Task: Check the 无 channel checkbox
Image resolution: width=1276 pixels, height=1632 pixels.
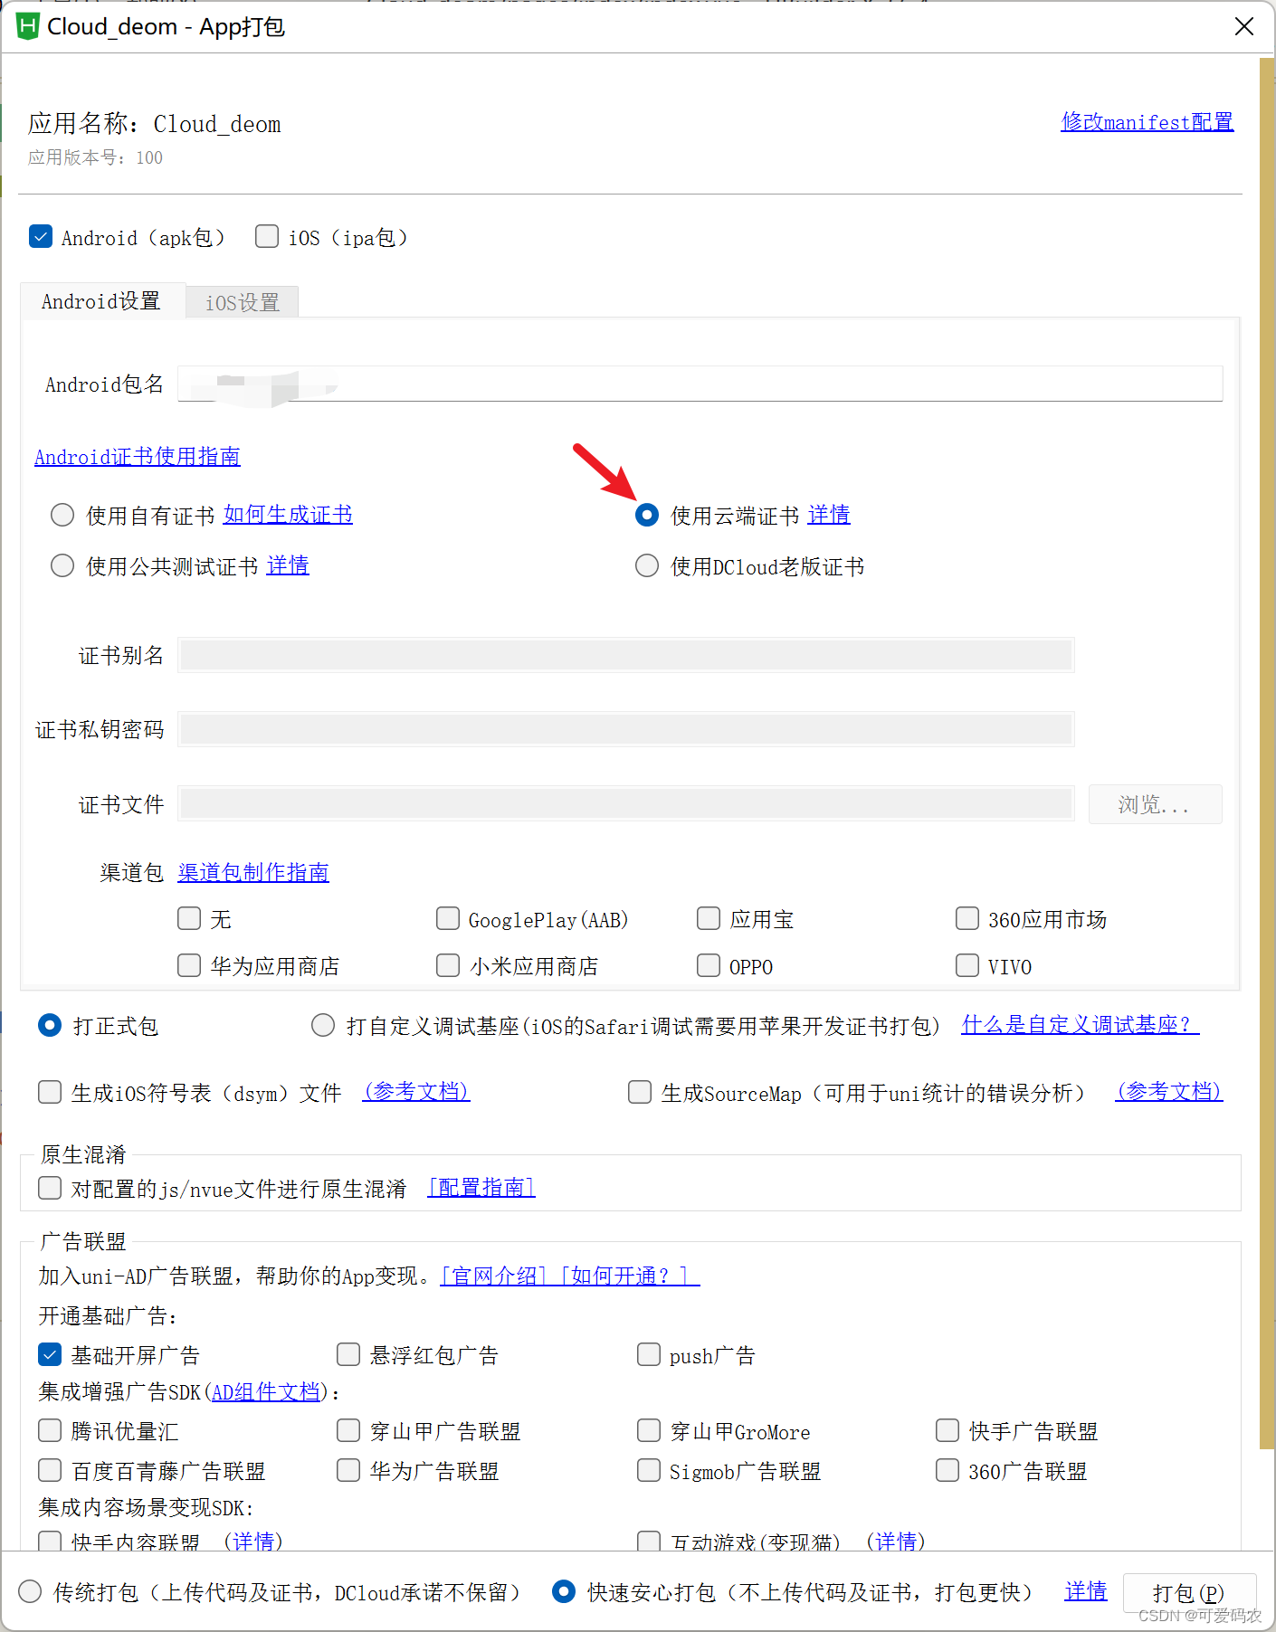Action: pos(189,918)
